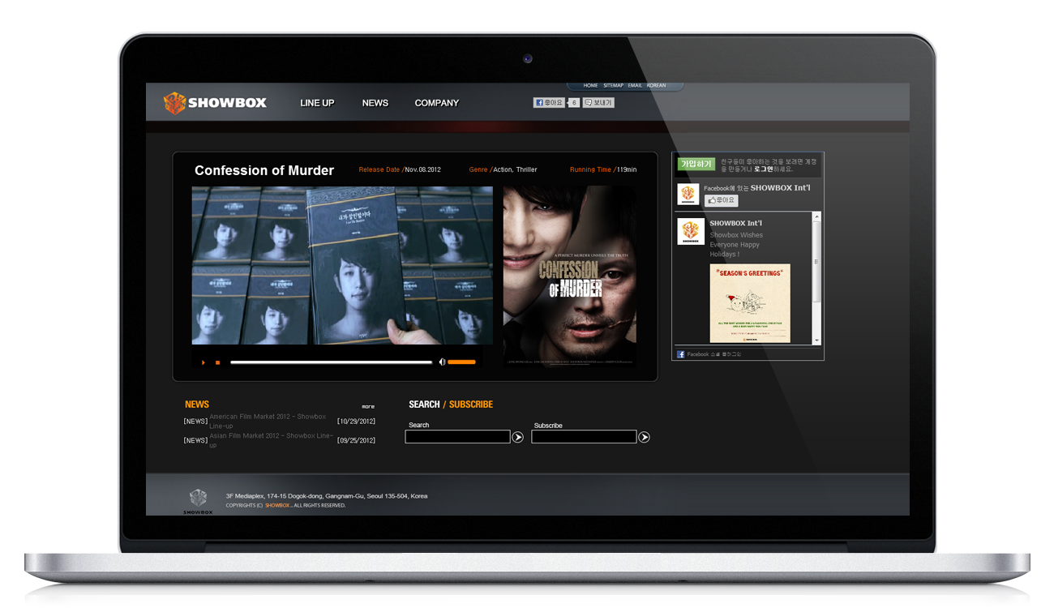This screenshot has height=608, width=1054.
Task: Go to HOME in top utility bar
Action: click(x=590, y=85)
